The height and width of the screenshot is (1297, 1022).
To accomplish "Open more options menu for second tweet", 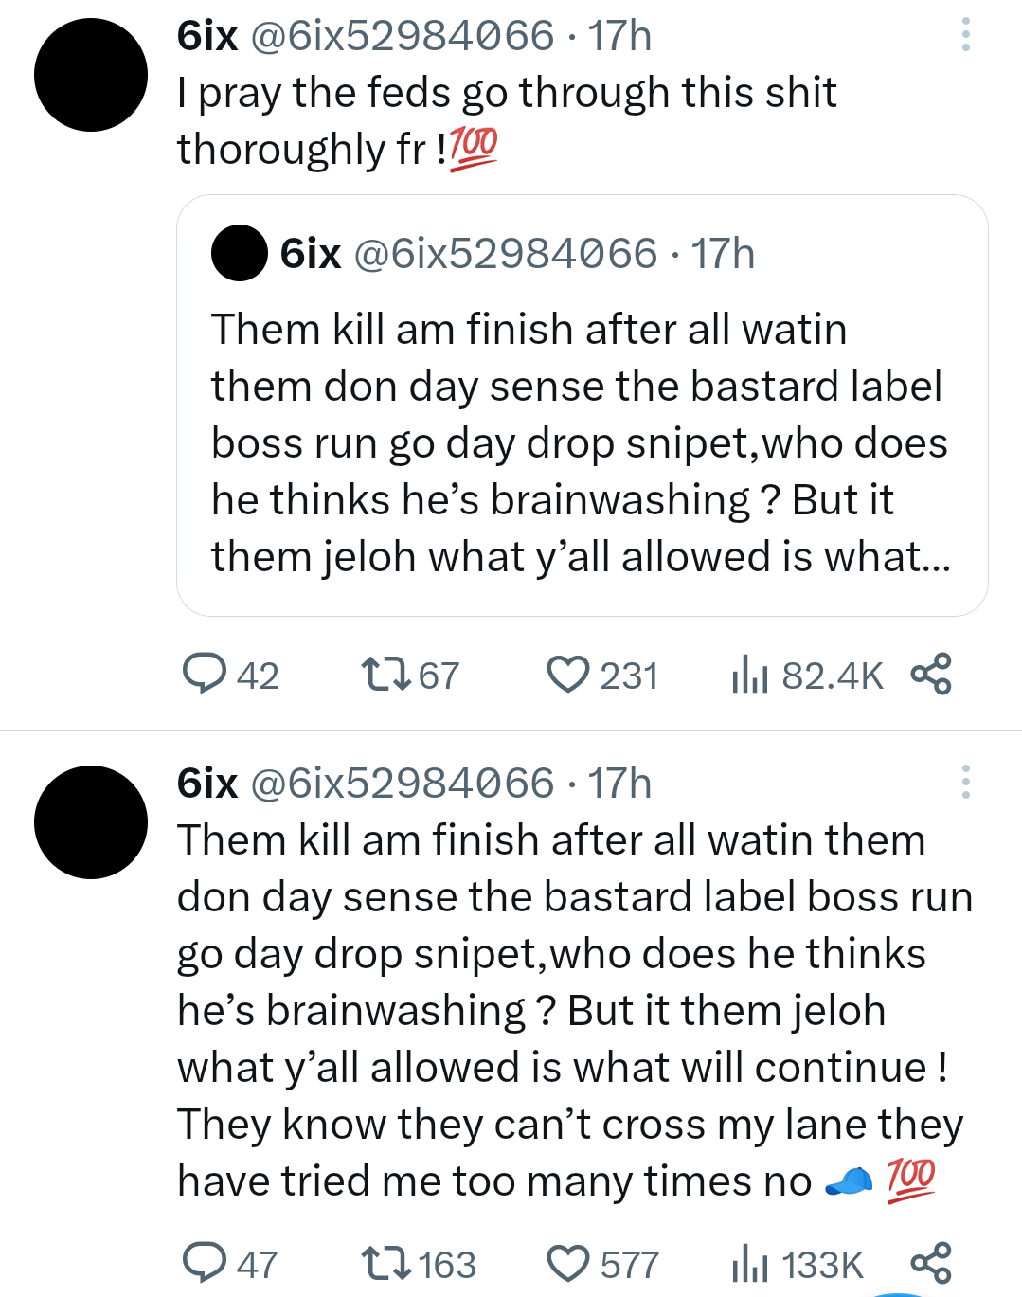I will 965,783.
